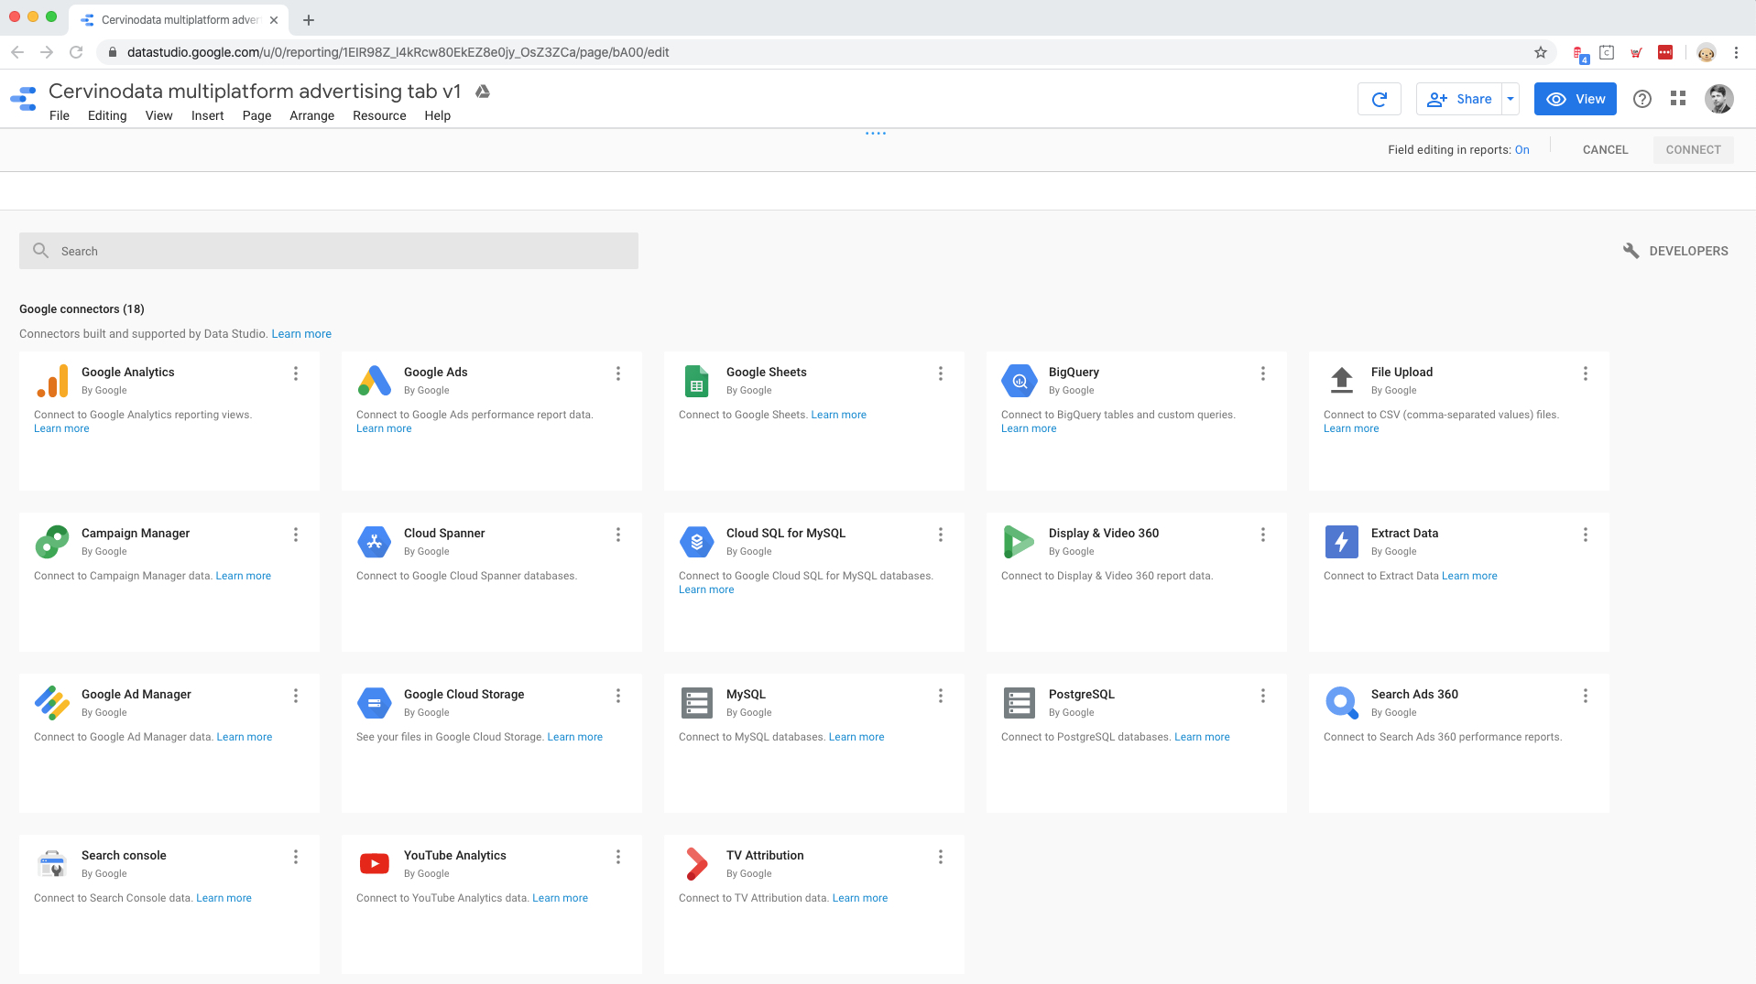Select the Cloud Spanner icon
This screenshot has height=984, width=1756.
coord(375,542)
